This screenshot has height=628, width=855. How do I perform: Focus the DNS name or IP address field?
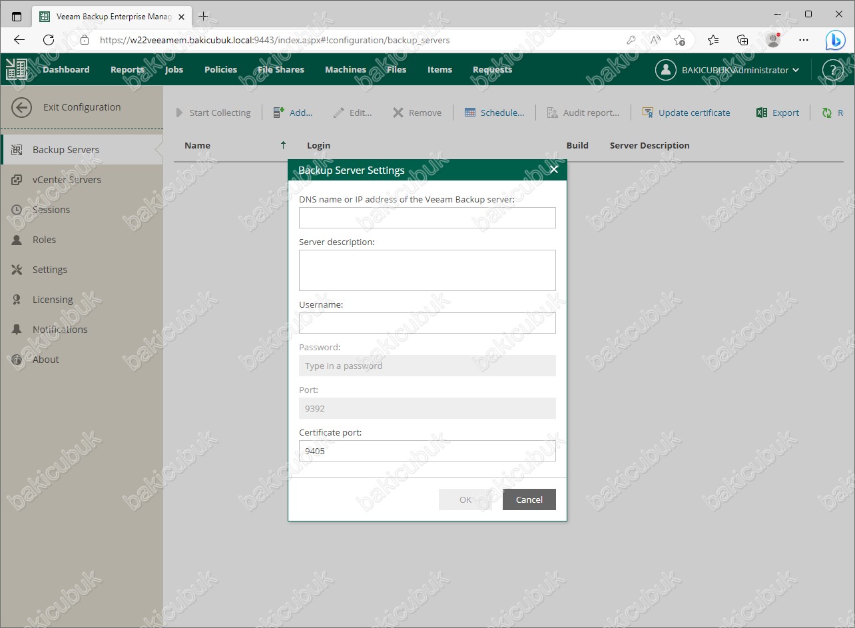(427, 218)
